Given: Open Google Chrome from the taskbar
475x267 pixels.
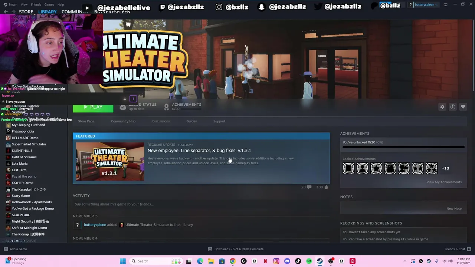Looking at the screenshot, I should point(233,261).
